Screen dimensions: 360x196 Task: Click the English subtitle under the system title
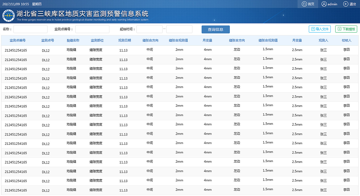coord(82,20)
